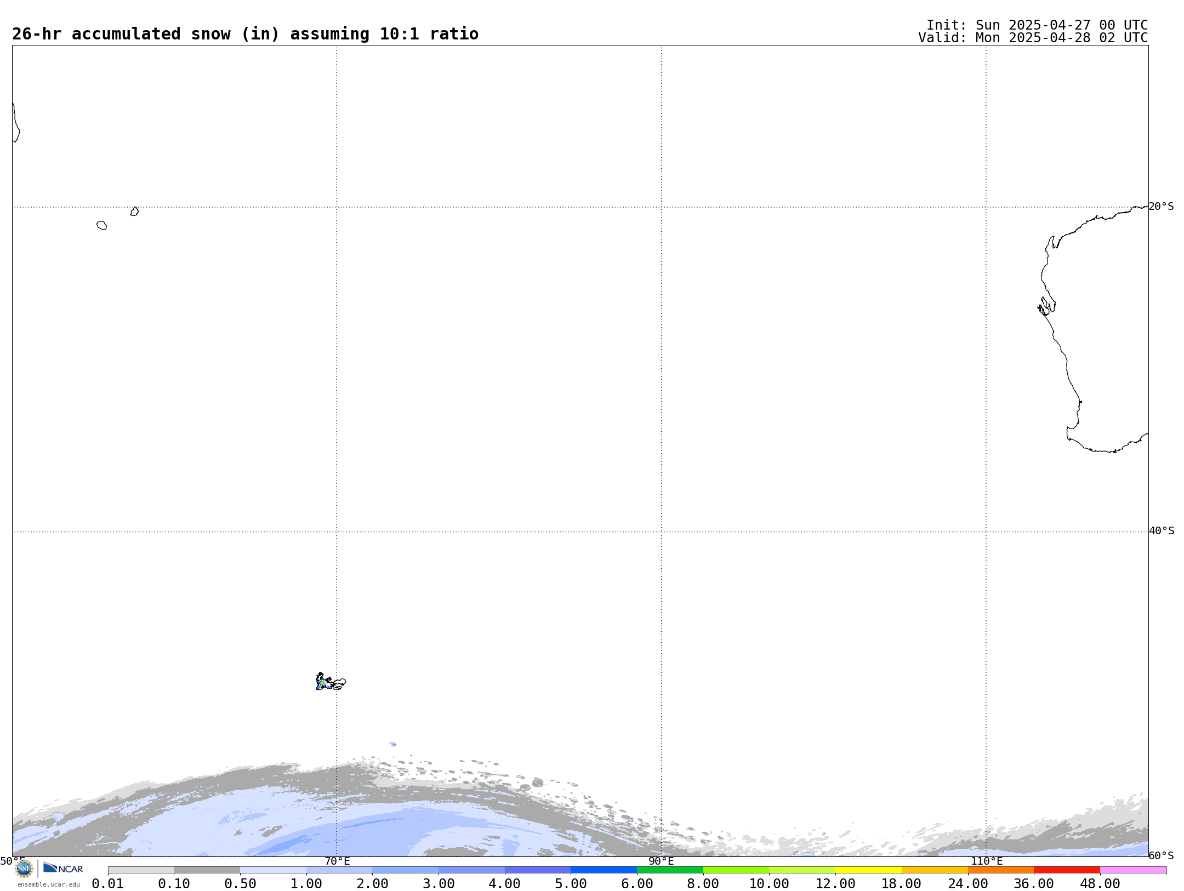
Task: Click the 20°S latitude label
Action: click(1162, 207)
